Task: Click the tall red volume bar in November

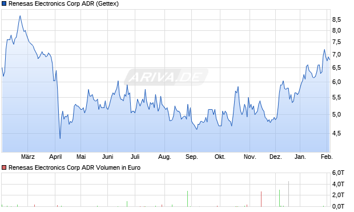Action: coord(261,199)
